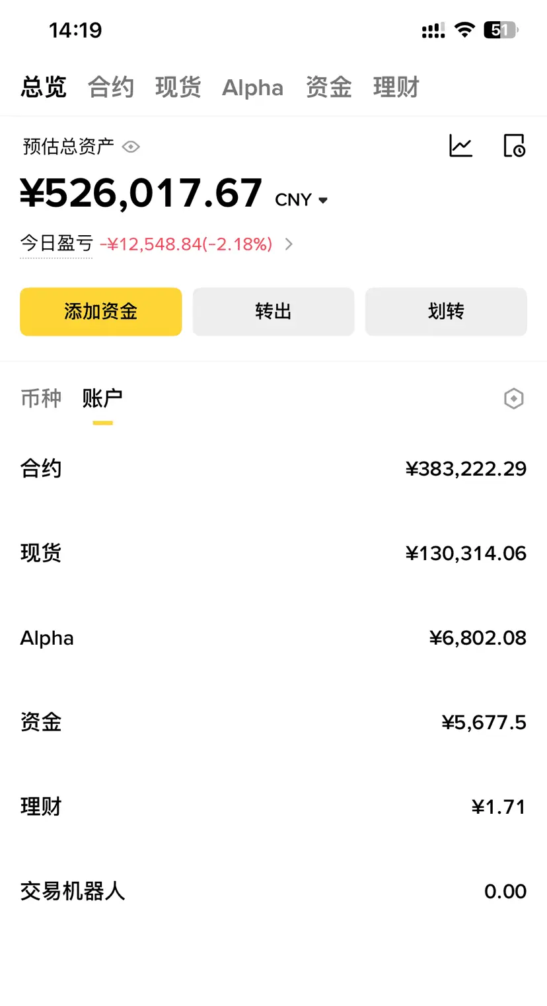Tap the hexagon settings icon
Viewport: 547px width, 1006px height.
click(513, 398)
